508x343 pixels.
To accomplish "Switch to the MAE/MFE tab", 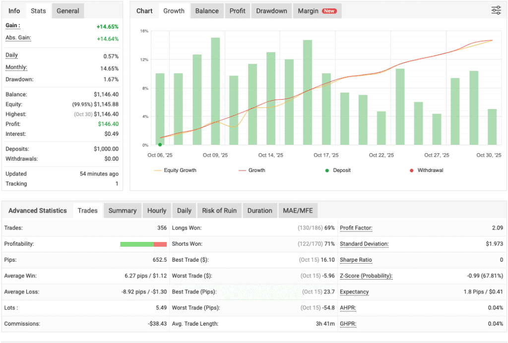I will (298, 210).
